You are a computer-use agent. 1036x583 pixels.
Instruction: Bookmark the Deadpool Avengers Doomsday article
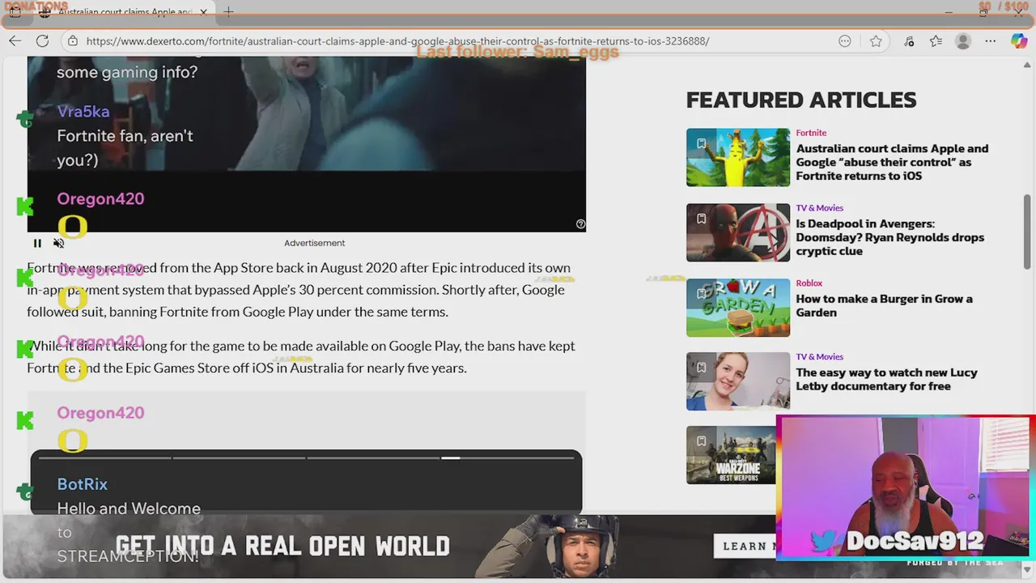(x=701, y=219)
